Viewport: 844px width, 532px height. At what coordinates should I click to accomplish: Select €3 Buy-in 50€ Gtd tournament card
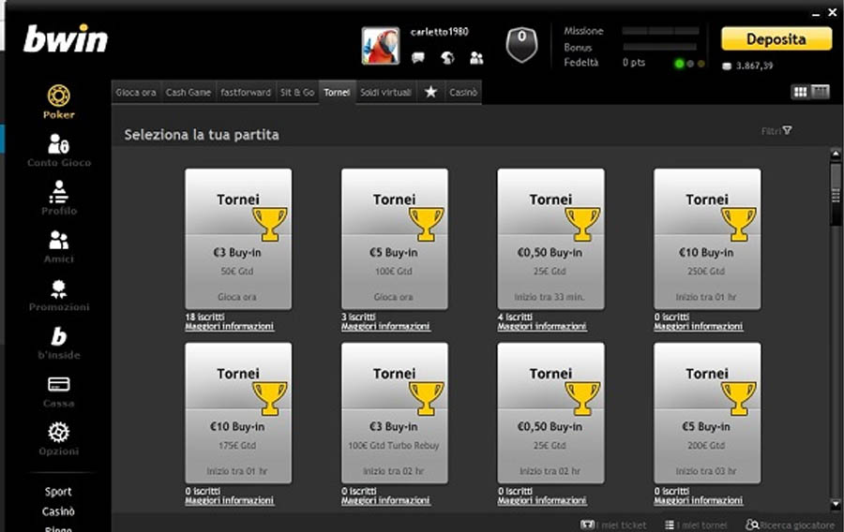click(238, 239)
